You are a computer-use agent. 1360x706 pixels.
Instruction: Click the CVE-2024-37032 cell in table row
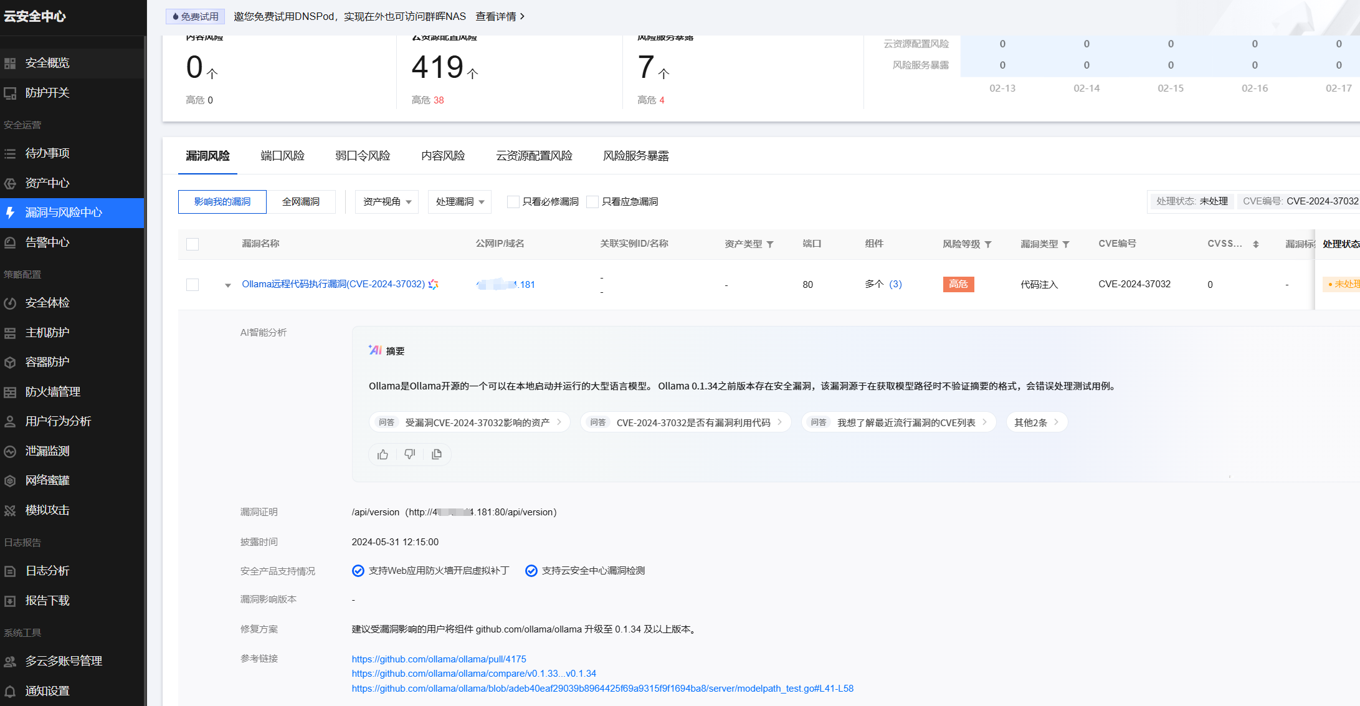(1134, 284)
